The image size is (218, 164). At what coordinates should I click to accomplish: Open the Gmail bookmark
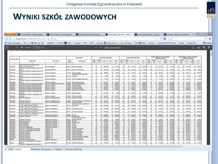coord(172,43)
